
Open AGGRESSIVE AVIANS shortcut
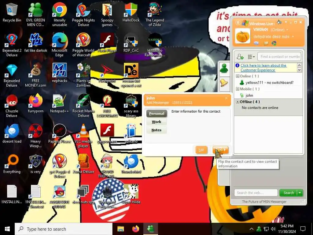point(60,197)
